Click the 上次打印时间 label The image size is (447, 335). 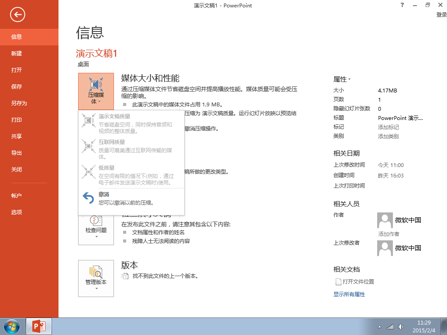349,186
